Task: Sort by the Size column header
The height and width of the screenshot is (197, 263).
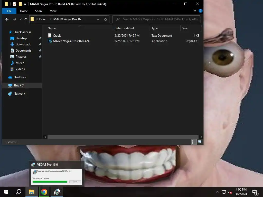Action: tap(185, 28)
